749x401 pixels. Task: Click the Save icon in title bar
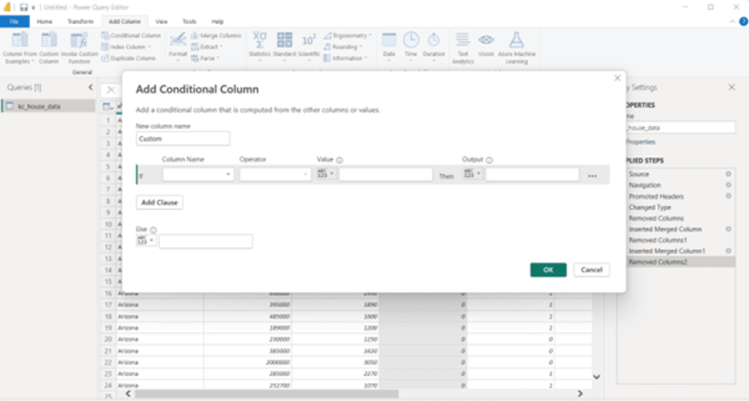pos(23,7)
